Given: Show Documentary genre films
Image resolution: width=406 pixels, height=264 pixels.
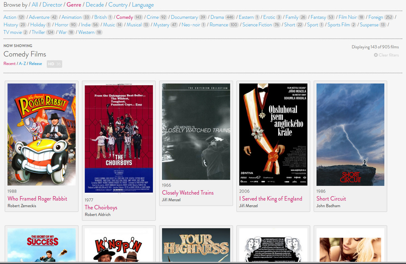Looking at the screenshot, I should (184, 17).
